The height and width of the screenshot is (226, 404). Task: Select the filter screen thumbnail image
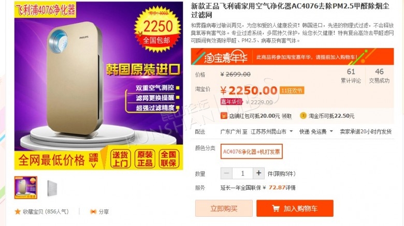(x=52, y=188)
